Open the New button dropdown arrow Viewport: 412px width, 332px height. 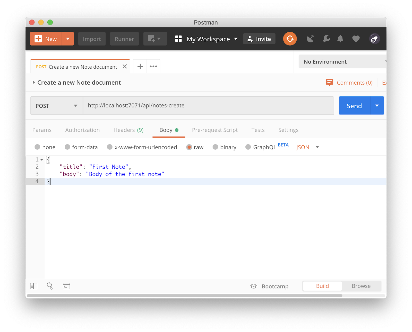pyautogui.click(x=68, y=39)
